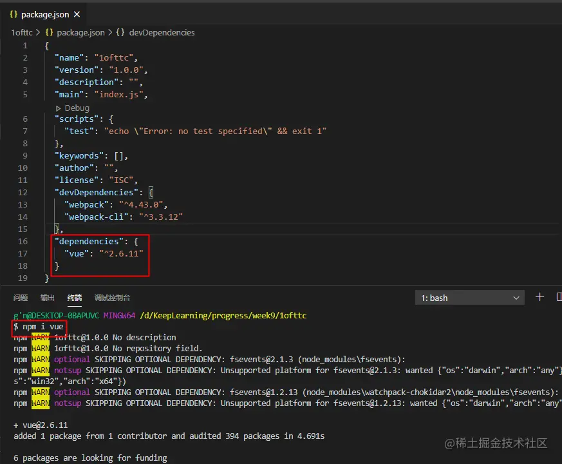This screenshot has width=562, height=464.
Task: Close the package.json editor tab
Action: pyautogui.click(x=77, y=14)
